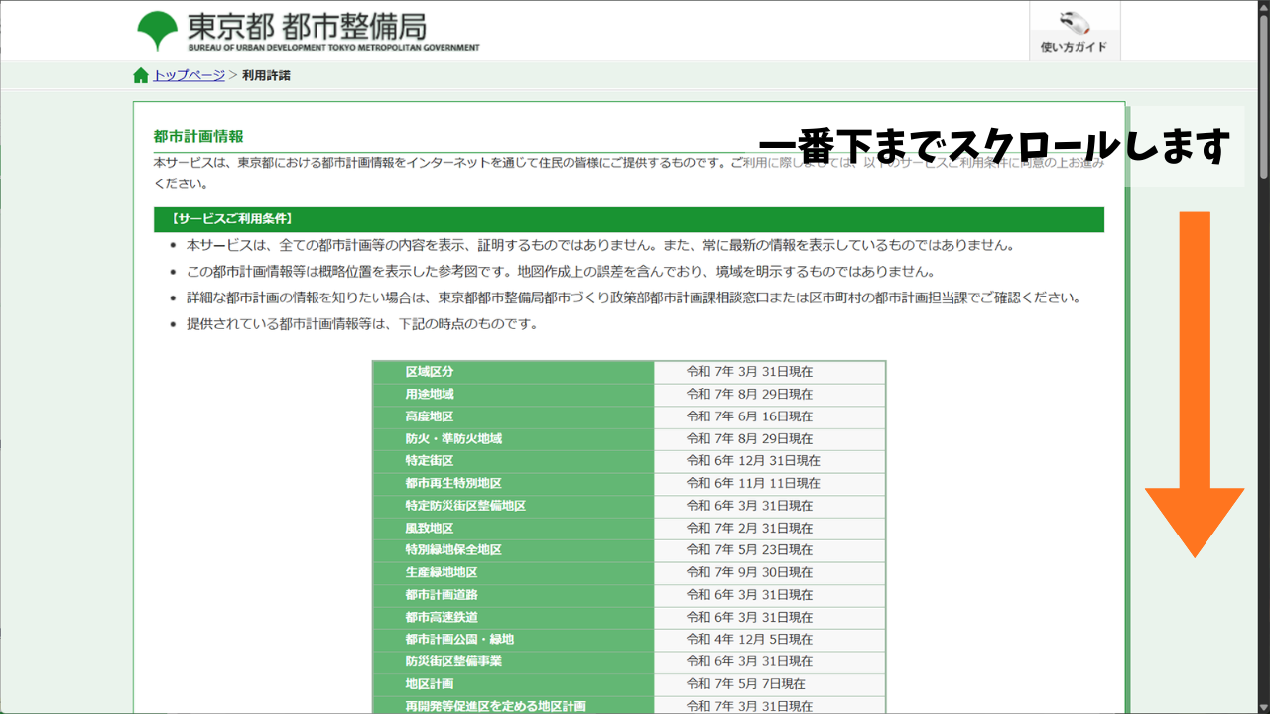Viewport: 1270px width, 714px height.
Task: Select the 都市再生特別地区 entry
Action: (446, 483)
